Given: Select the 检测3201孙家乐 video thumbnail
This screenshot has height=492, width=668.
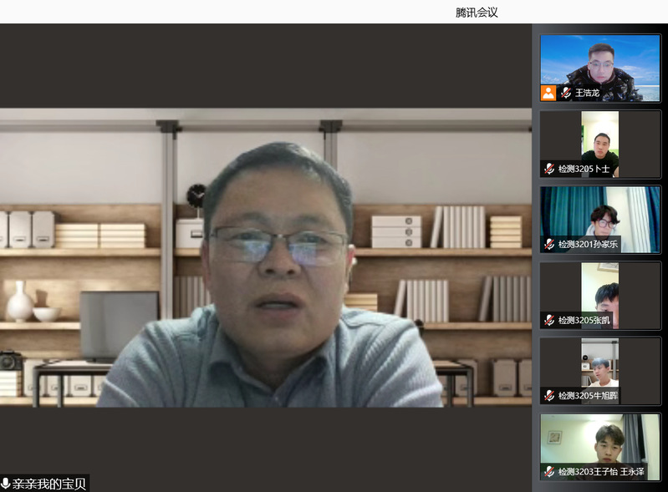Looking at the screenshot, I should (600, 213).
